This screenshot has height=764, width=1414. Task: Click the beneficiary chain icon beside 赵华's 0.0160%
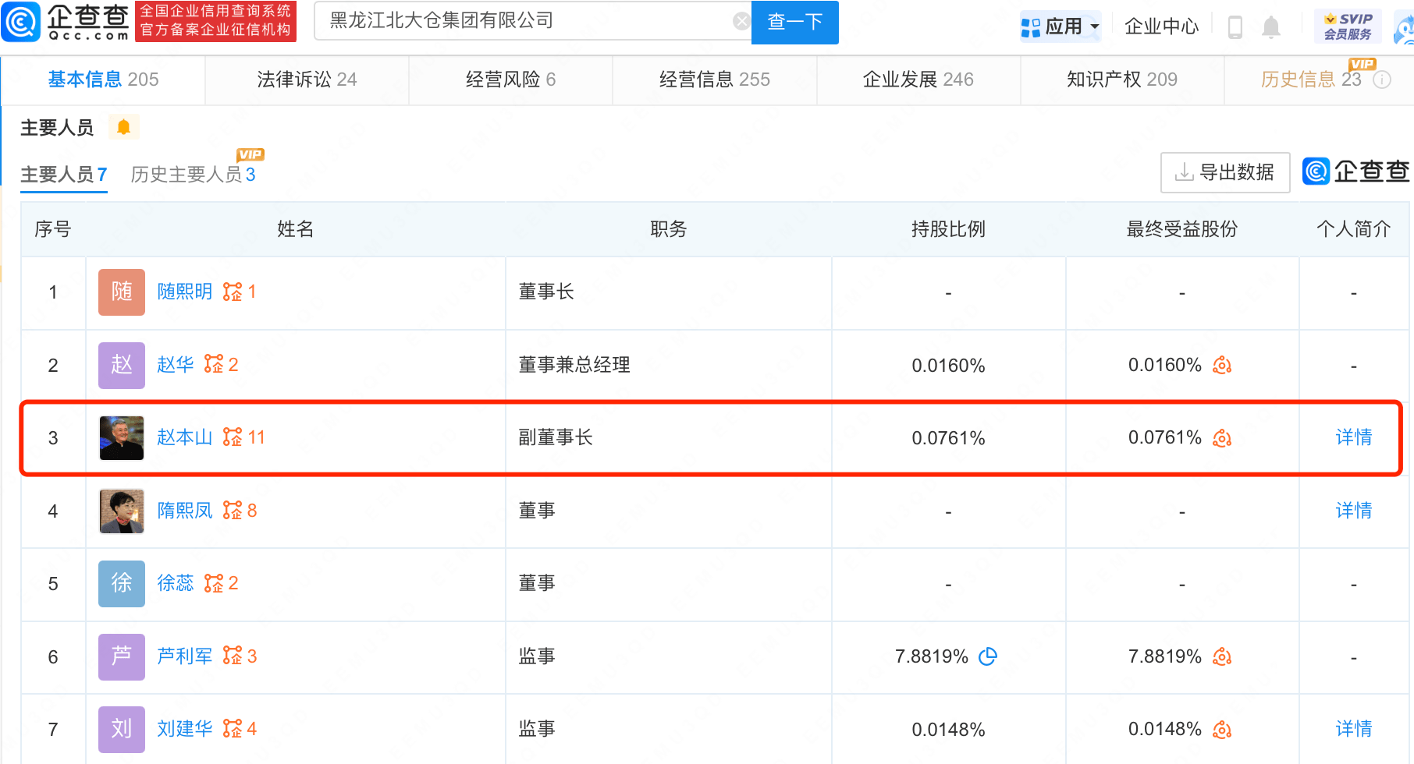point(1222,365)
